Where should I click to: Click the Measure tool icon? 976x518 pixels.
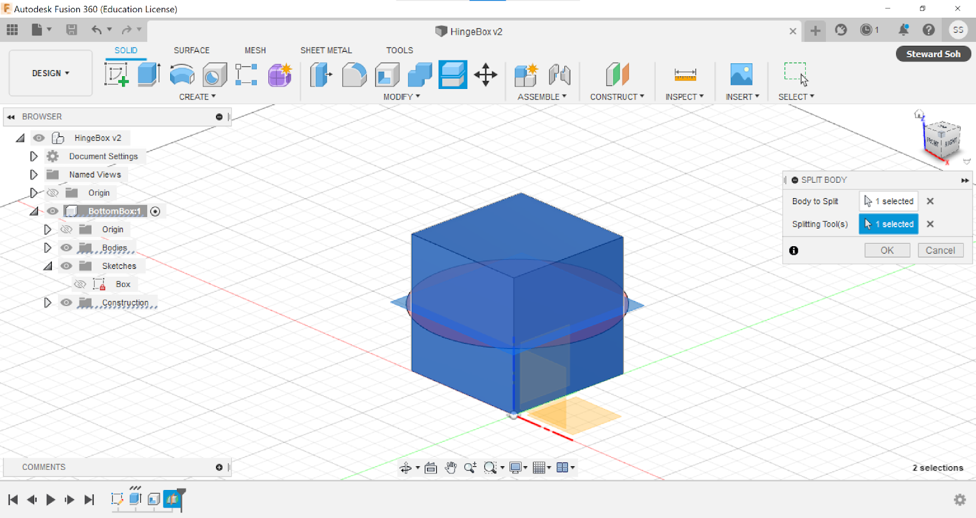point(685,75)
